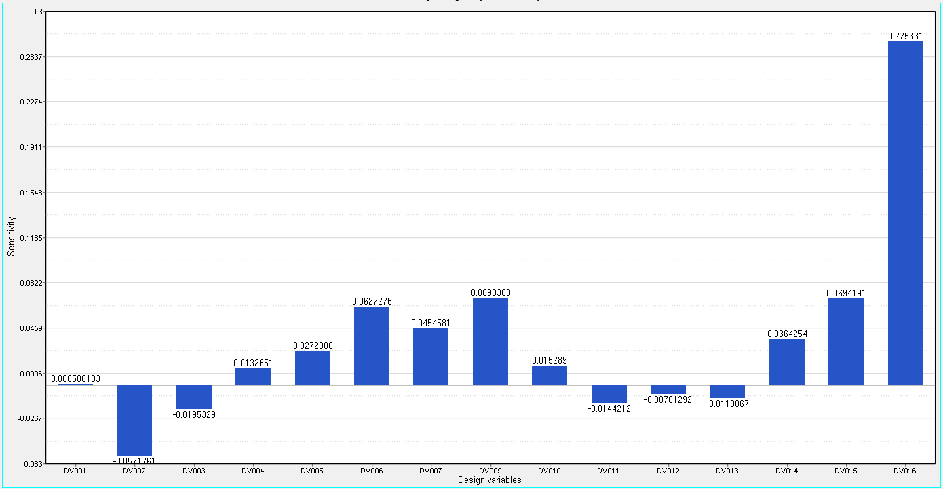This screenshot has height=489, width=943.
Task: Click the negative DV003 bar
Action: tap(193, 397)
